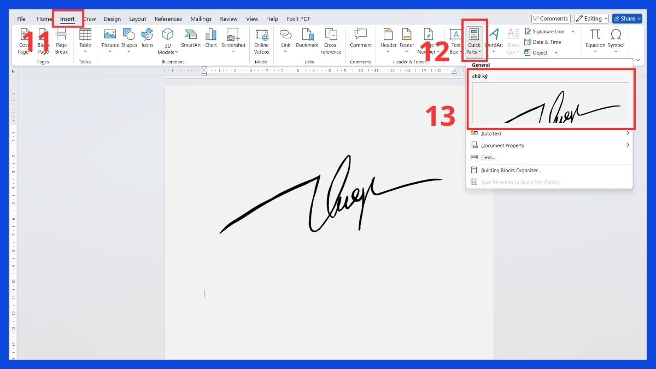Add a new Comment
Image resolution: width=656 pixels, height=369 pixels.
[361, 39]
